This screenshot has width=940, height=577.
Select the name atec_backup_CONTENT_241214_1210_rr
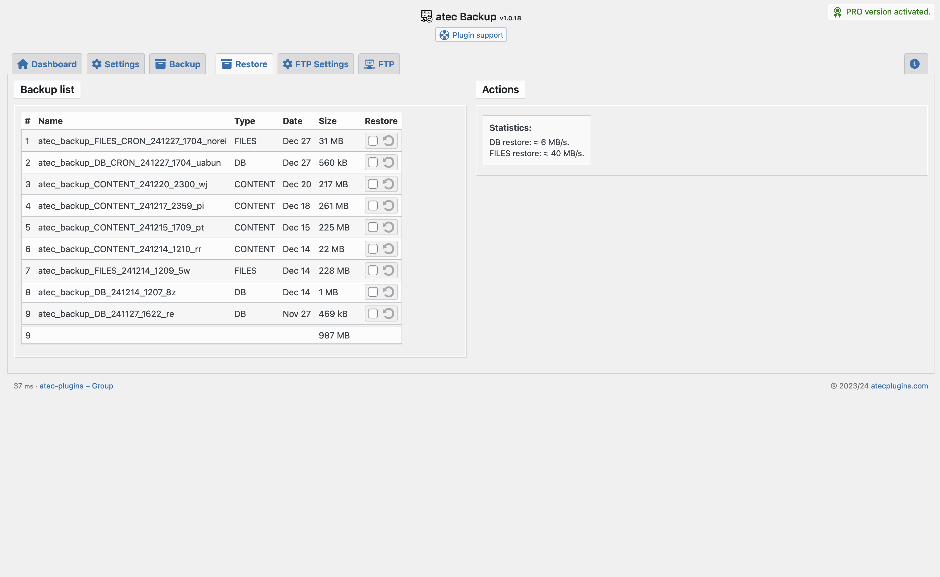[119, 249]
